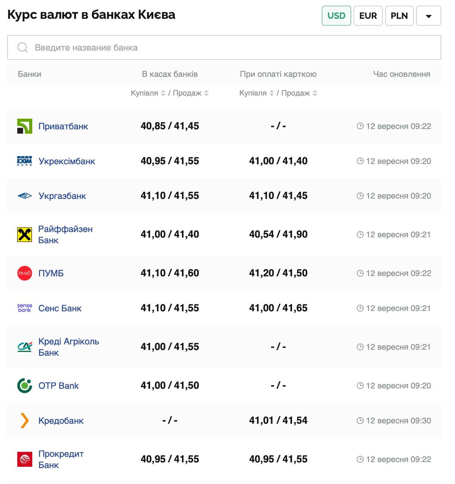Click the Privatbank green logo icon
The height and width of the screenshot is (484, 455).
click(25, 126)
